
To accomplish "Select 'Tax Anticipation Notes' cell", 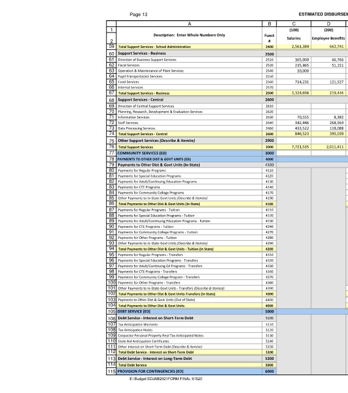I will click(189, 330).
